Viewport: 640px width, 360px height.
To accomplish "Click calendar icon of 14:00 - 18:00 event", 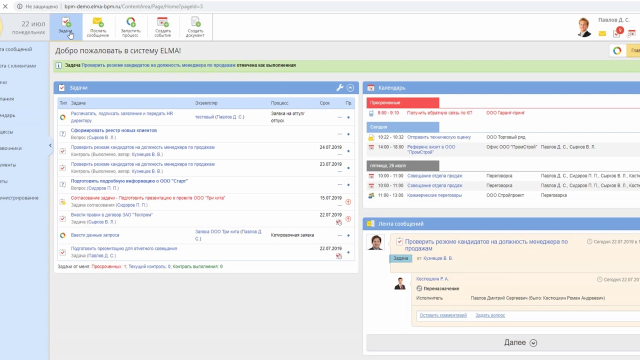I will pyautogui.click(x=371, y=147).
